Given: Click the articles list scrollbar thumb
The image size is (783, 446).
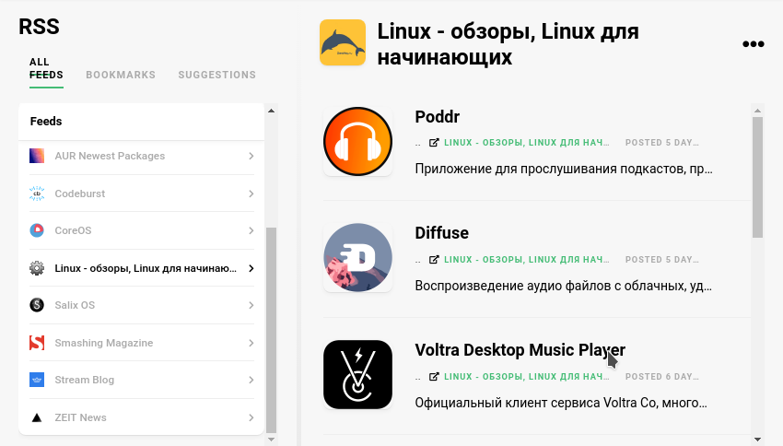Looking at the screenshot, I should pyautogui.click(x=757, y=177).
